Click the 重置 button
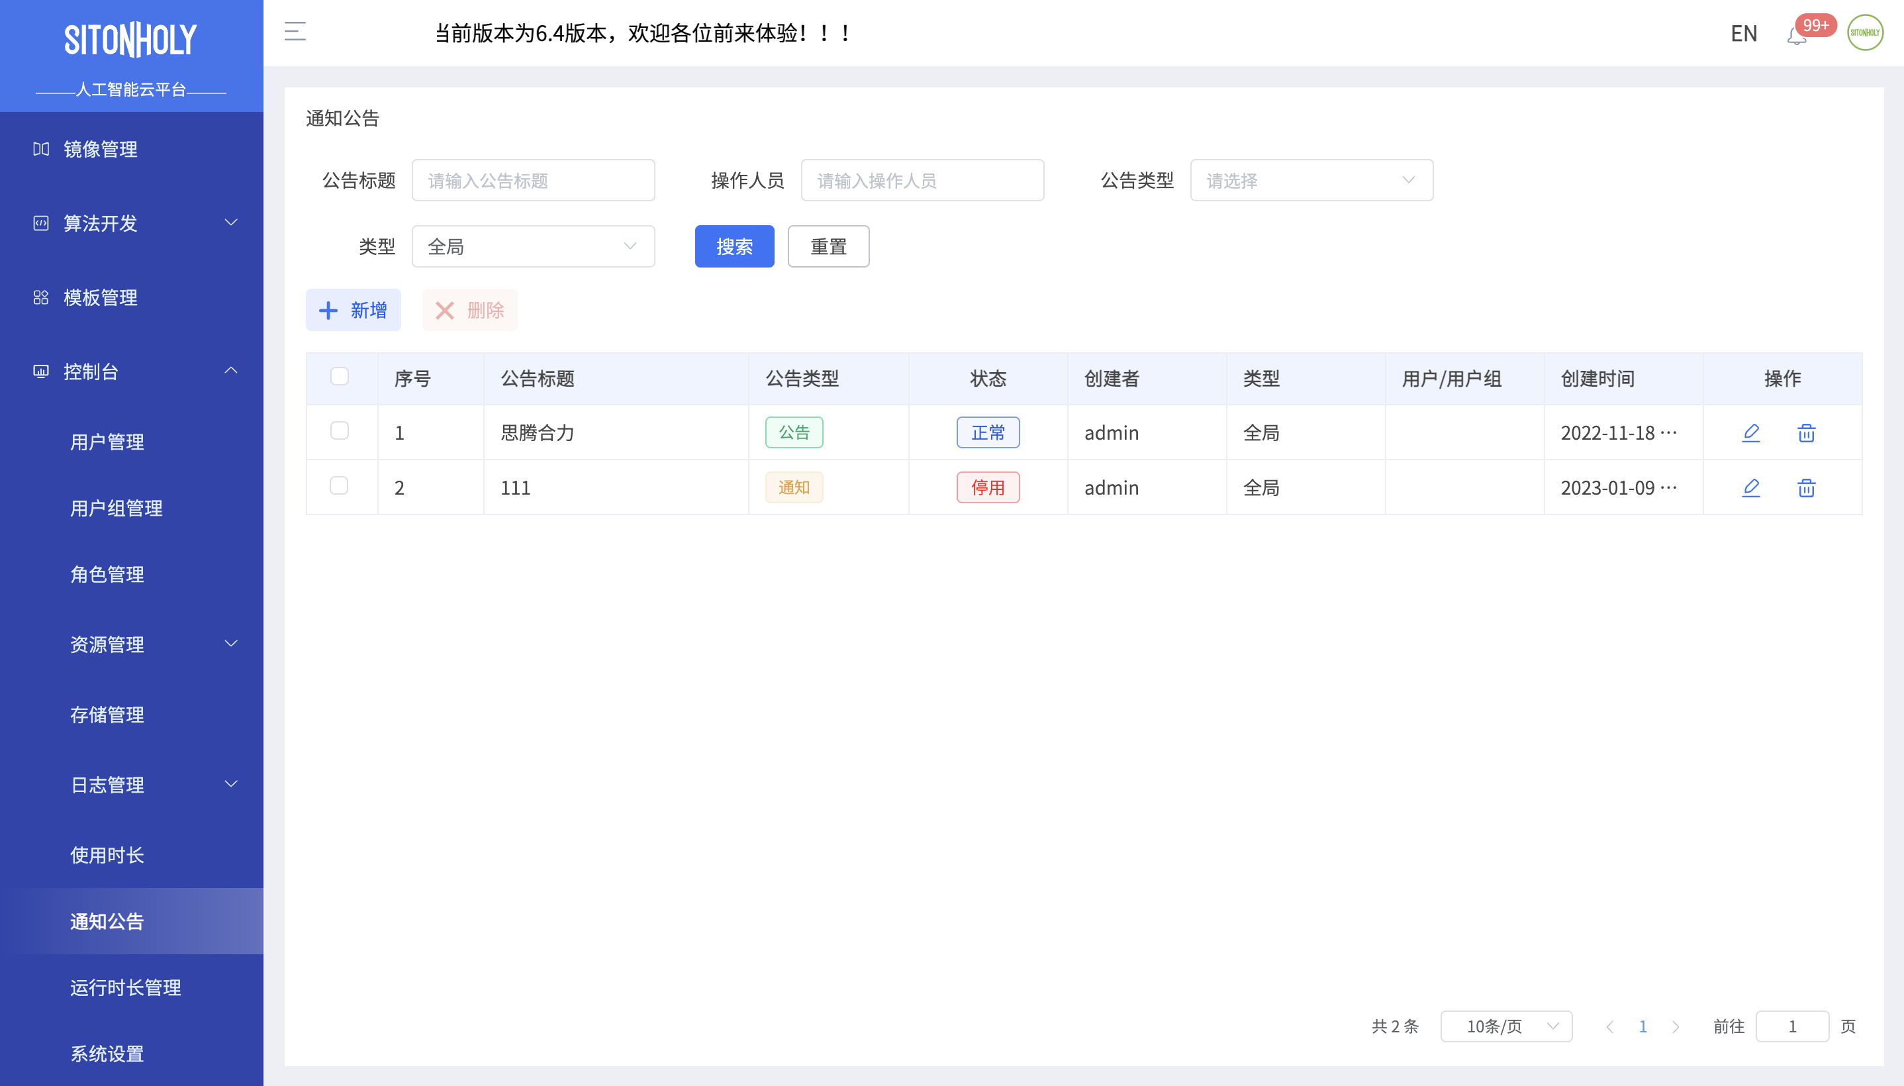 [828, 247]
